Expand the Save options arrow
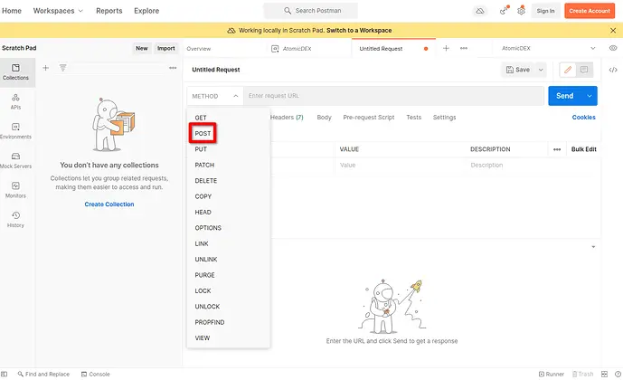623x380 pixels. pyautogui.click(x=541, y=70)
